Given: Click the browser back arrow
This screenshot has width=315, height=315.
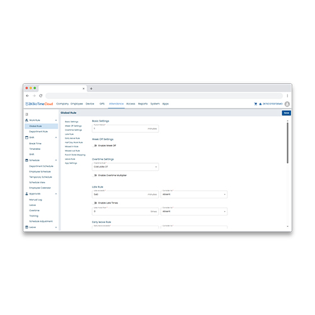Looking at the screenshot, I should 27,96.
